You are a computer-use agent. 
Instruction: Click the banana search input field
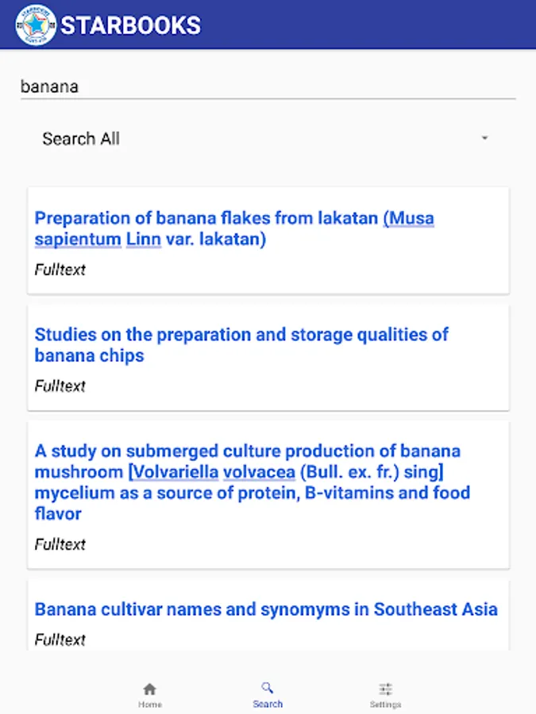[x=268, y=86]
